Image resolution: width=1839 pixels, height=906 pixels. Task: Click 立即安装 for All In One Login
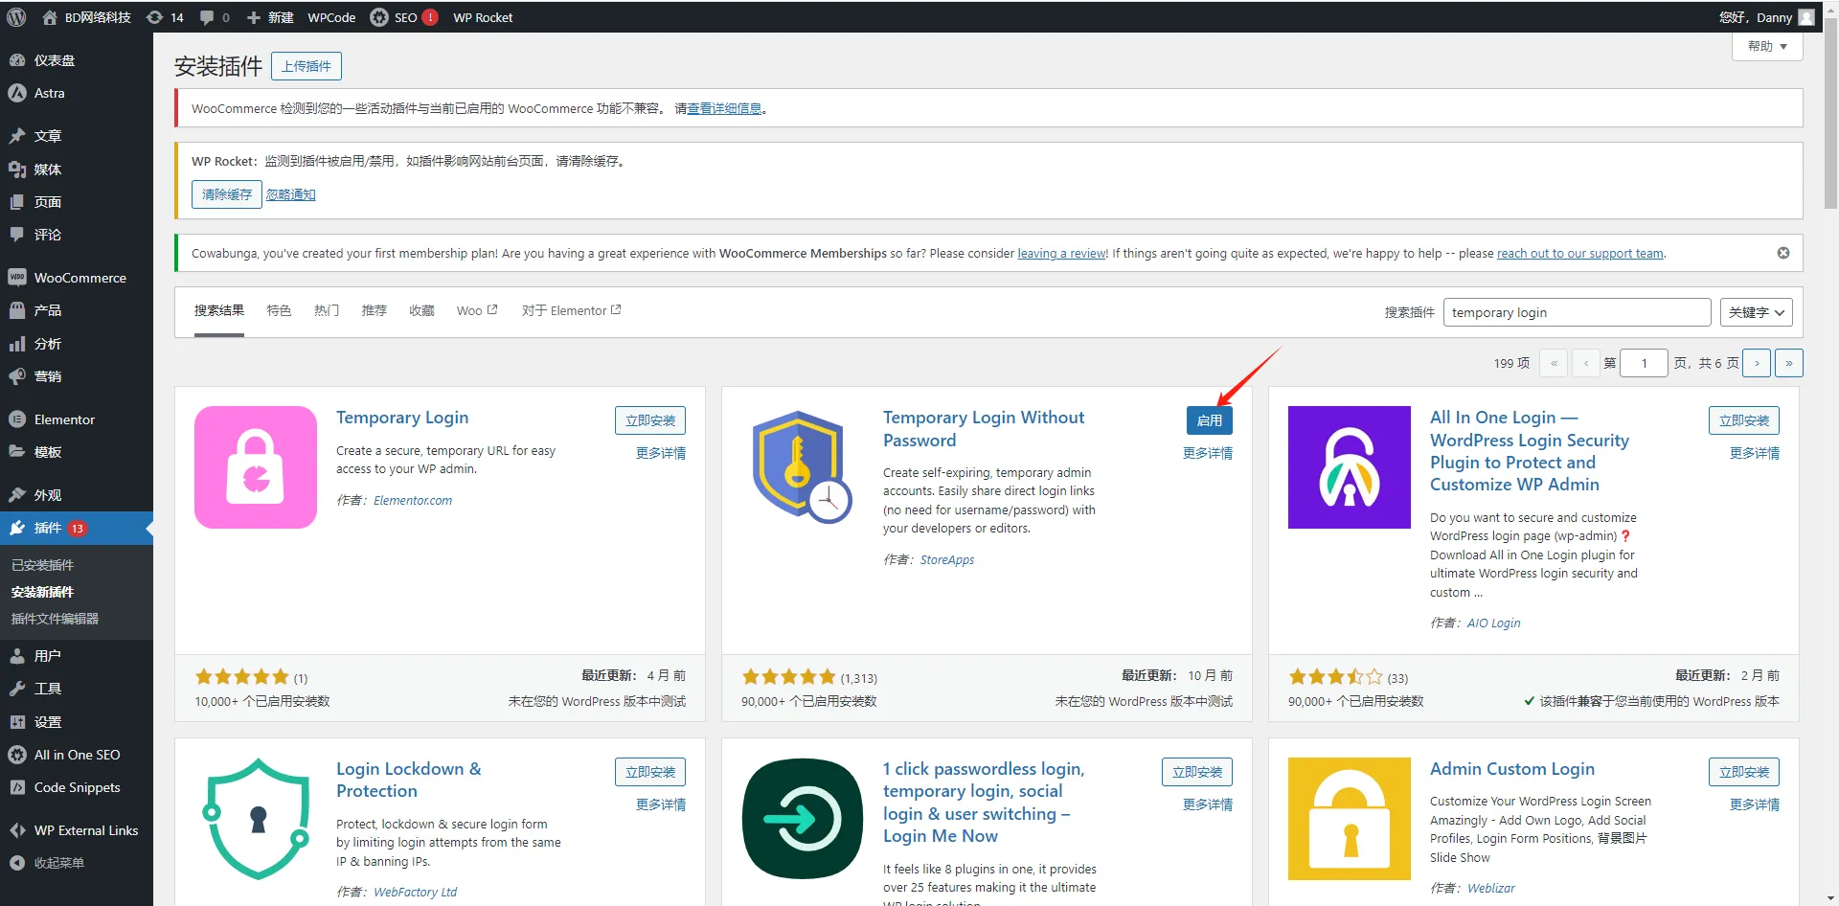click(1744, 420)
